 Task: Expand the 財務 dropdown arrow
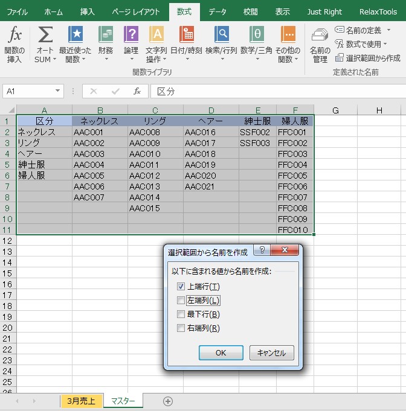(x=106, y=59)
